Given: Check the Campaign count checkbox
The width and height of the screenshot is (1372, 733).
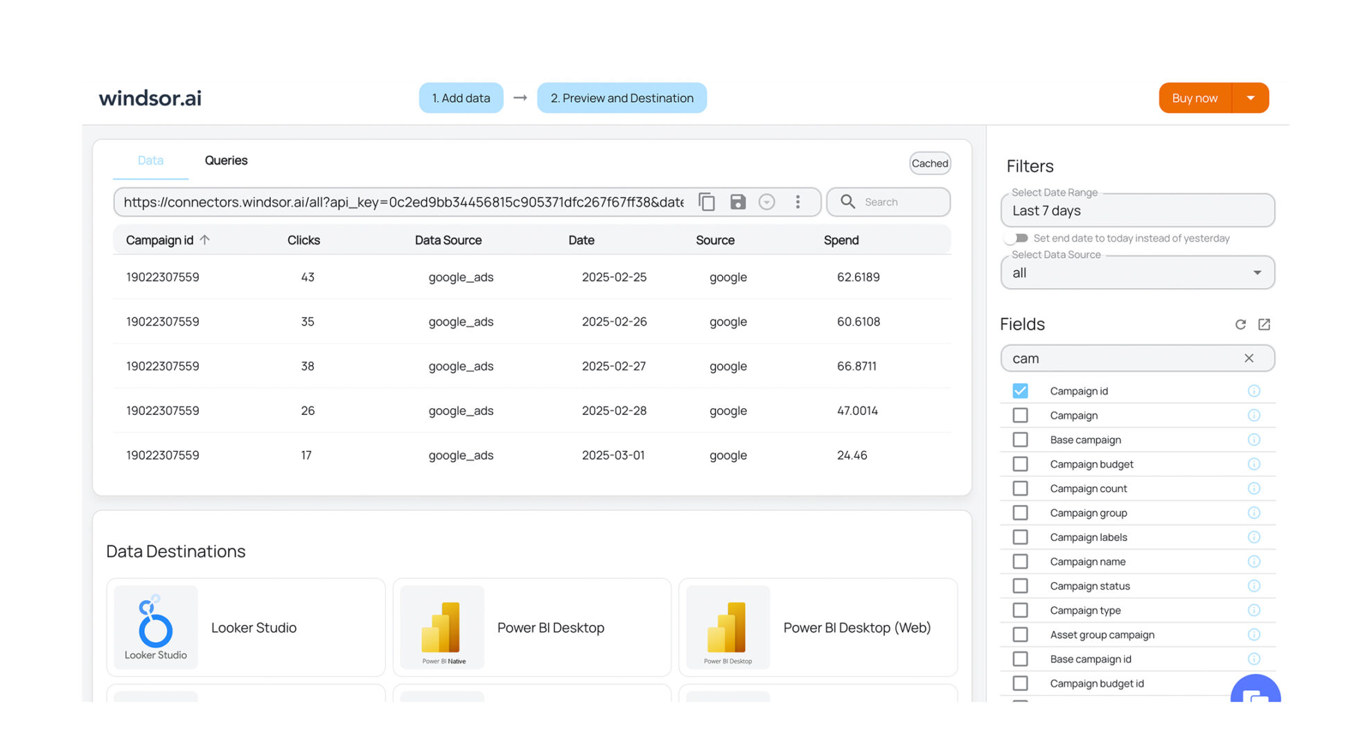Looking at the screenshot, I should pos(1020,488).
